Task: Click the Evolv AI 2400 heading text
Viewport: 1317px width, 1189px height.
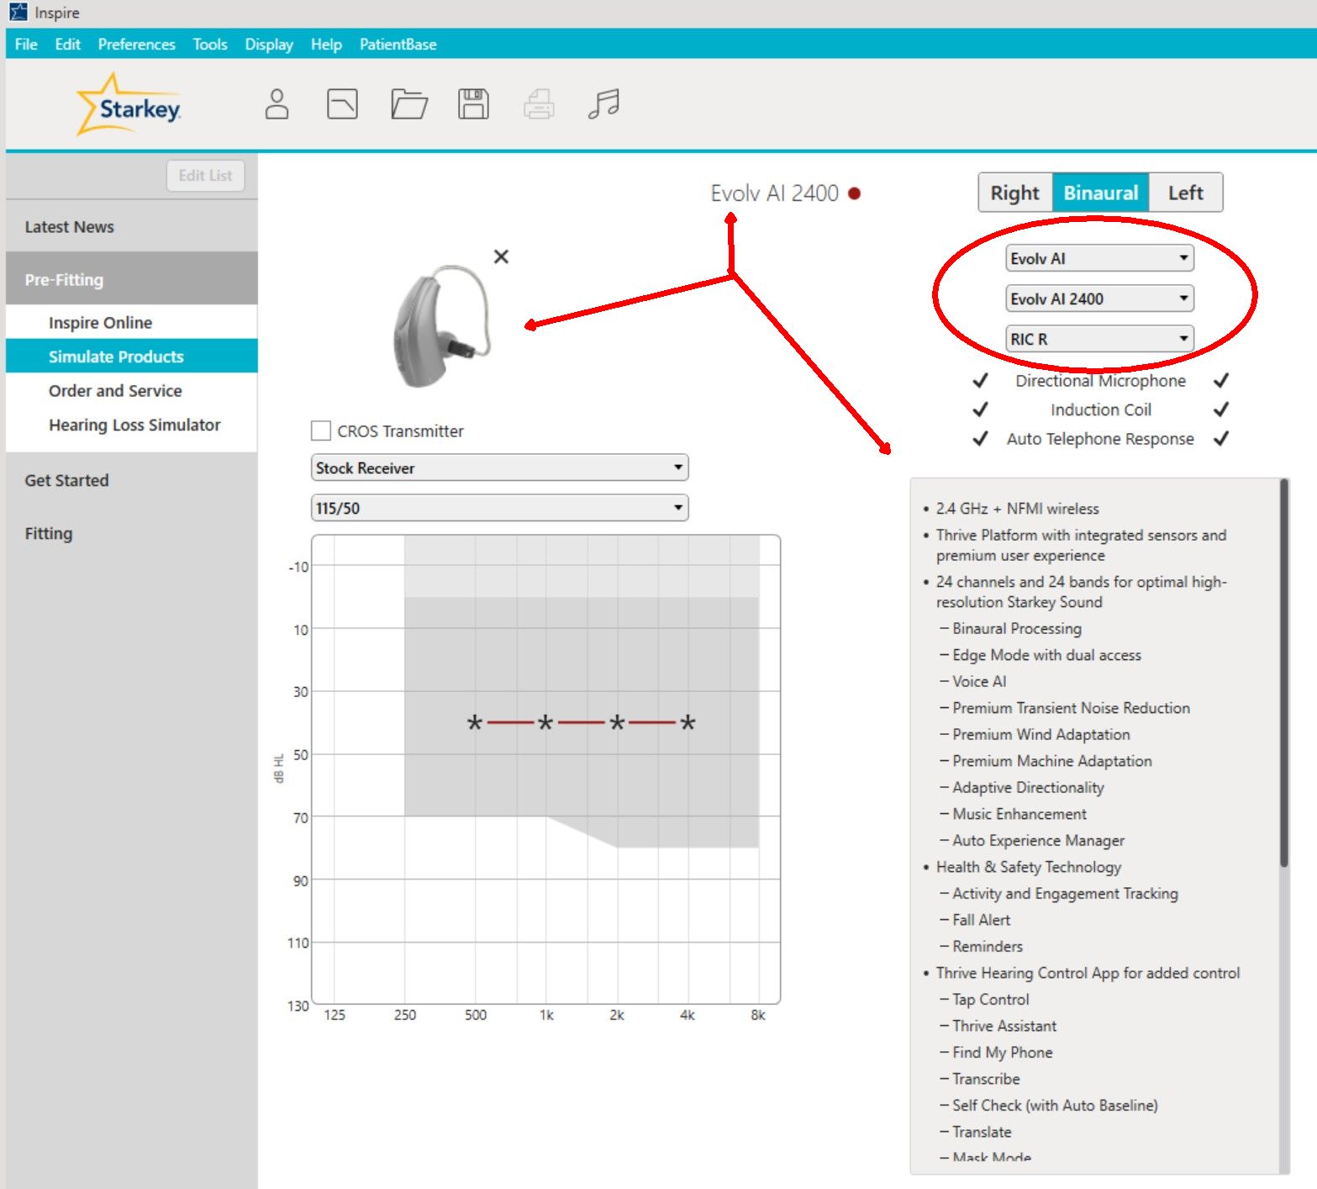Action: [x=774, y=193]
